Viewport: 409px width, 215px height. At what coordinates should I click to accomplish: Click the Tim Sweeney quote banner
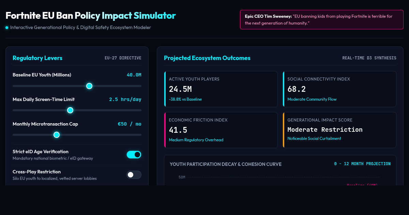[x=322, y=19]
